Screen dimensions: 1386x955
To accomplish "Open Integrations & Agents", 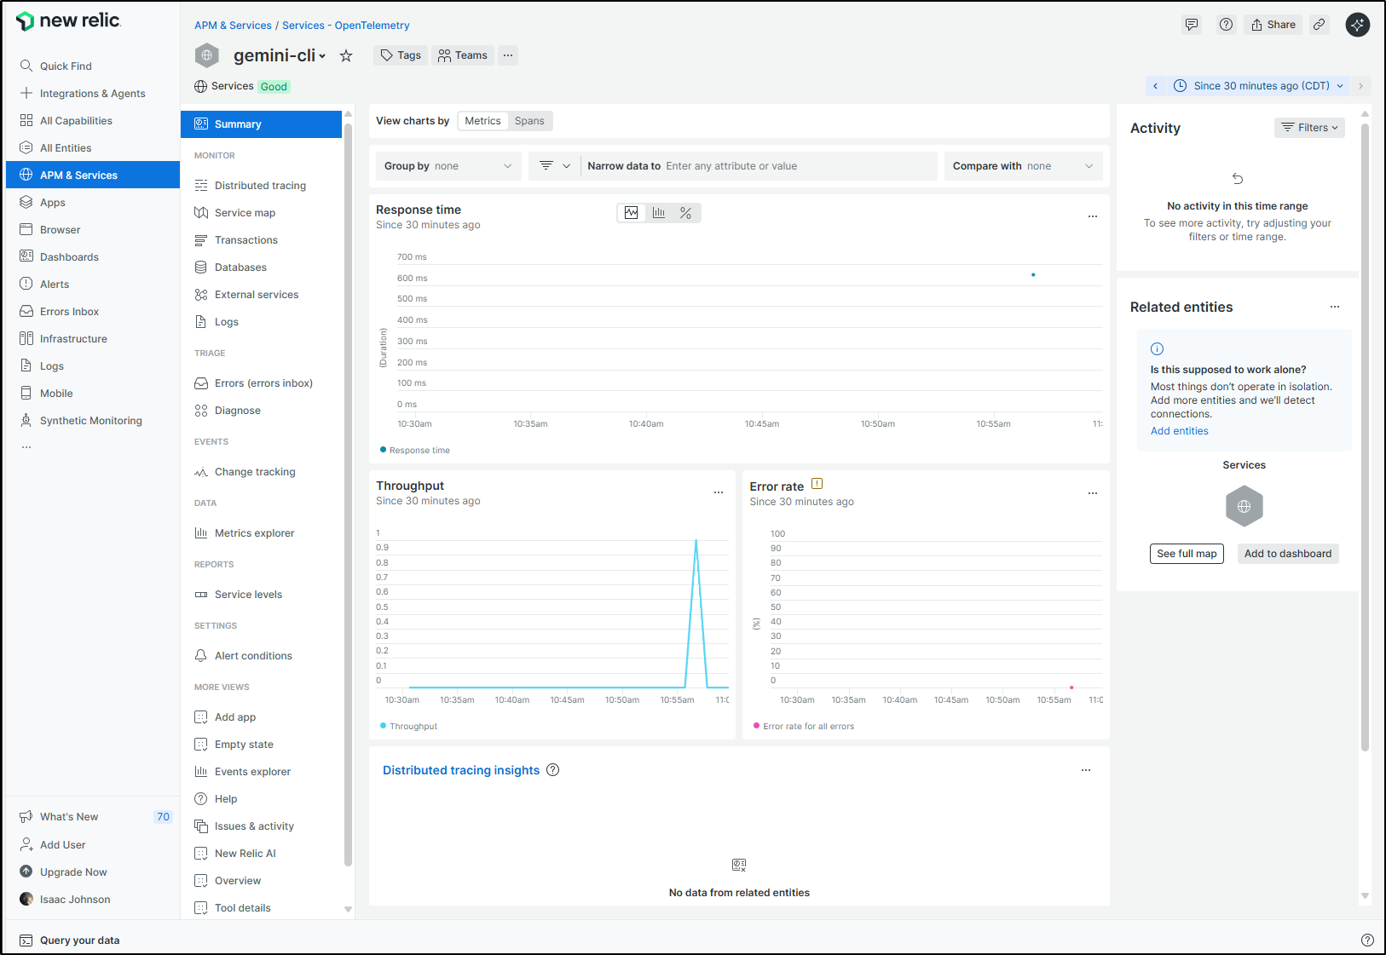I will click(x=92, y=94).
